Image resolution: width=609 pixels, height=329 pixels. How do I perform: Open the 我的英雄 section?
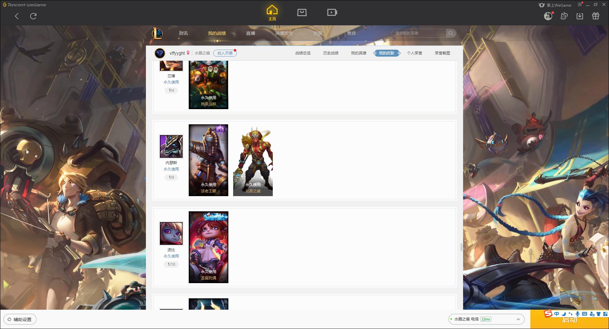(x=359, y=53)
